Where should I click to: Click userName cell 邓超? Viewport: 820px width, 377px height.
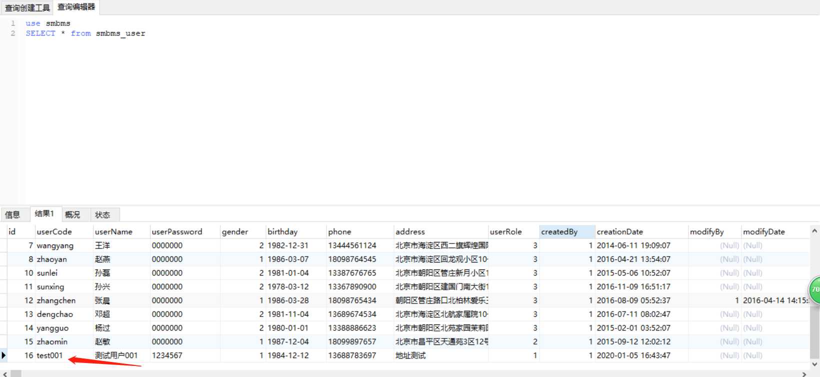(x=121, y=314)
